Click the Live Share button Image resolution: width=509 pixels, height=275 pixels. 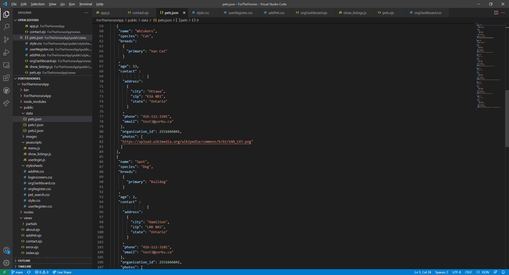tap(62, 272)
